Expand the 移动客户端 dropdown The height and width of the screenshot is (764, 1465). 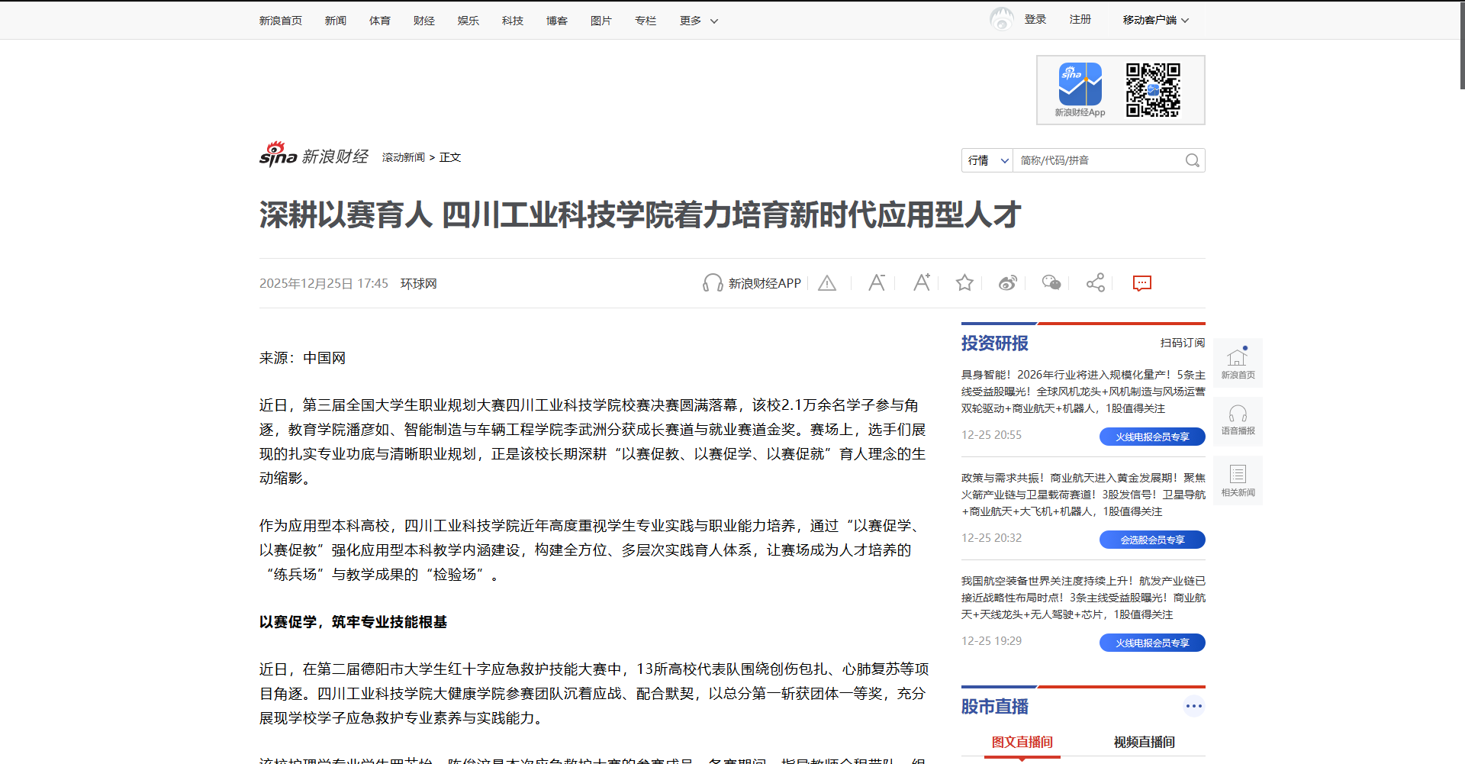click(1155, 20)
